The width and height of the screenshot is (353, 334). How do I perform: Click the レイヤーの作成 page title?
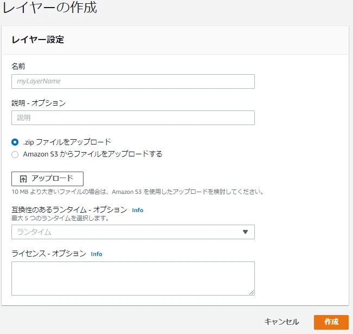[50, 8]
